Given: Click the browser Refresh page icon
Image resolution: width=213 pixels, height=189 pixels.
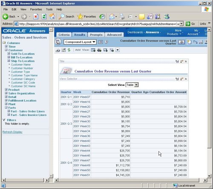Looking at the screenshot, I should click(x=44, y=17).
